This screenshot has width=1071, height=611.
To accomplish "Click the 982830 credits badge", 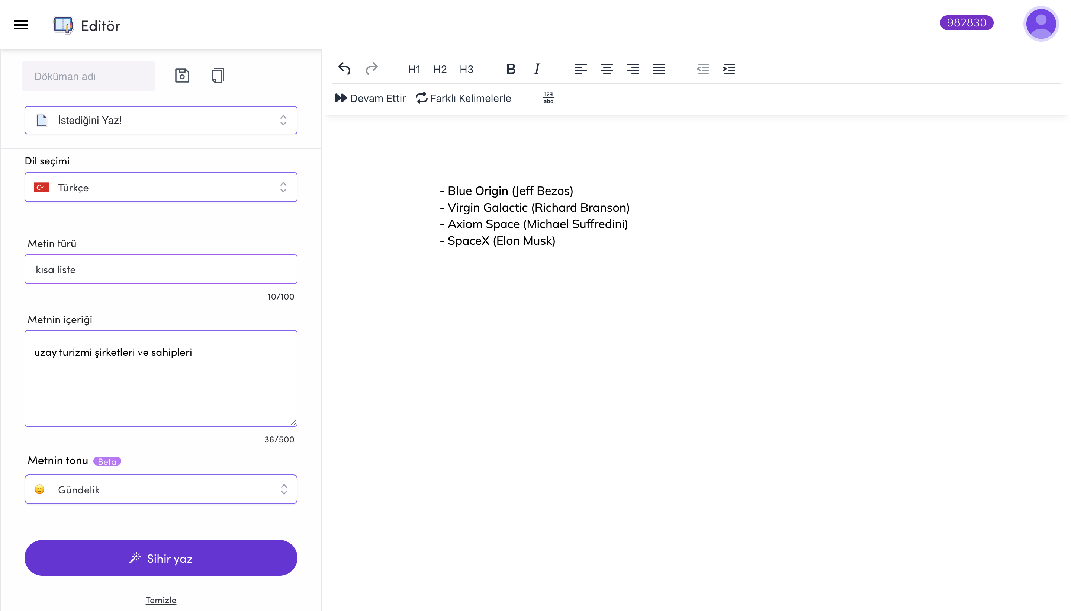I will pyautogui.click(x=967, y=23).
